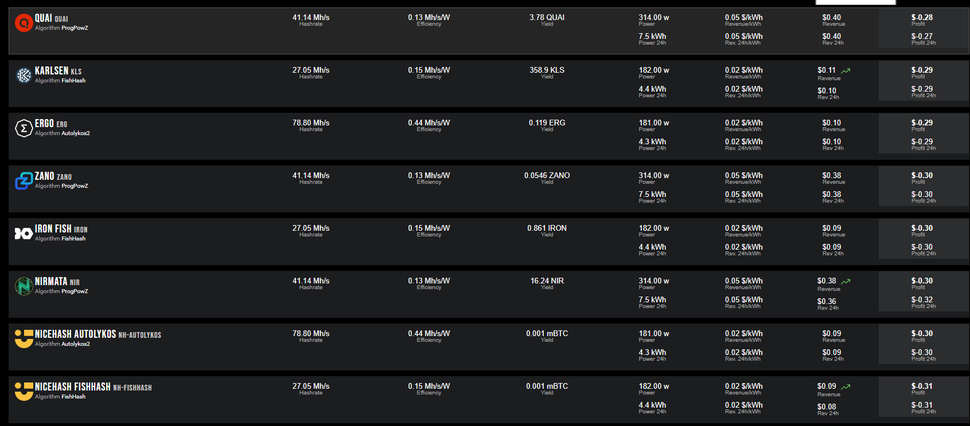
Task: Click the NiceHash Autolykos smiley logo
Action: click(24, 338)
